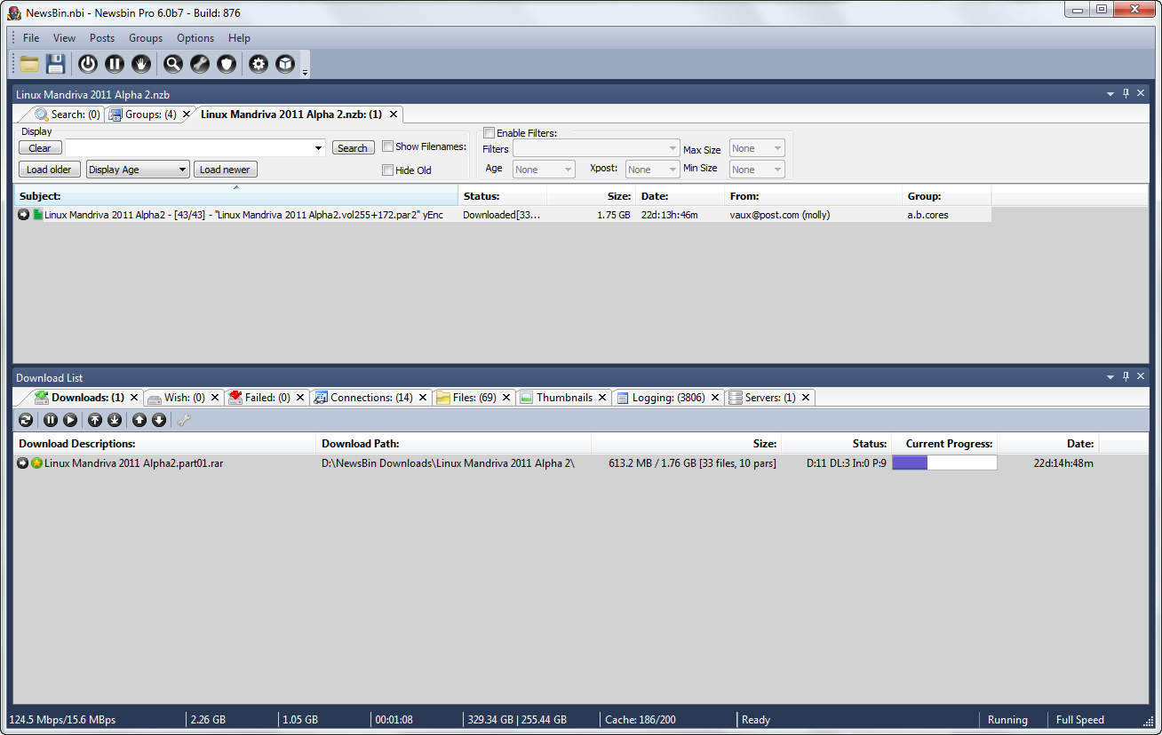This screenshot has height=735, width=1162.
Task: Click the hand stop icon
Action: click(140, 64)
